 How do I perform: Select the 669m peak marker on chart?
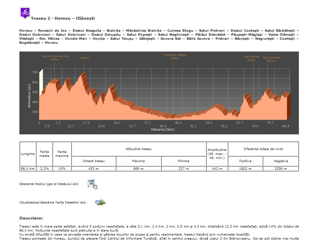click(85, 58)
